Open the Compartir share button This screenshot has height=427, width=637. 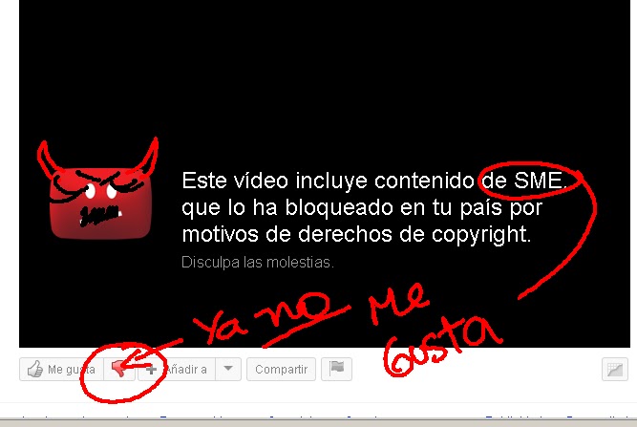[x=281, y=370]
